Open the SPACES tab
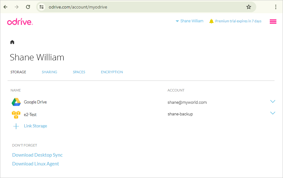 (x=79, y=72)
